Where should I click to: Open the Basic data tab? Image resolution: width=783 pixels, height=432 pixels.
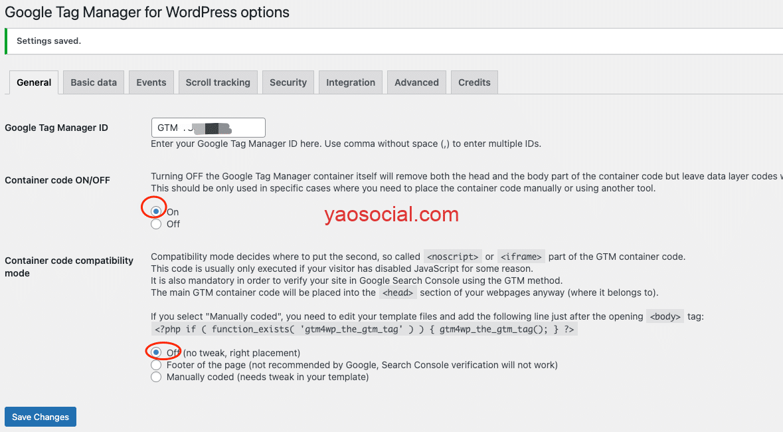coord(94,82)
